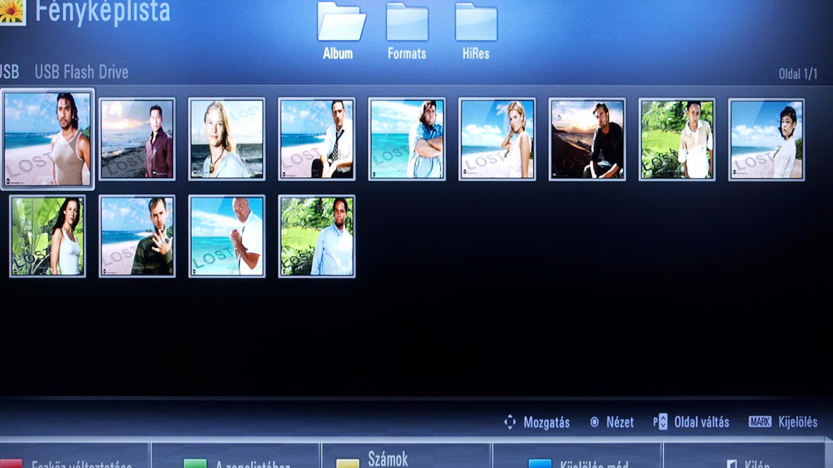
Task: Select photo of bald man in white shirt
Action: coord(226,236)
